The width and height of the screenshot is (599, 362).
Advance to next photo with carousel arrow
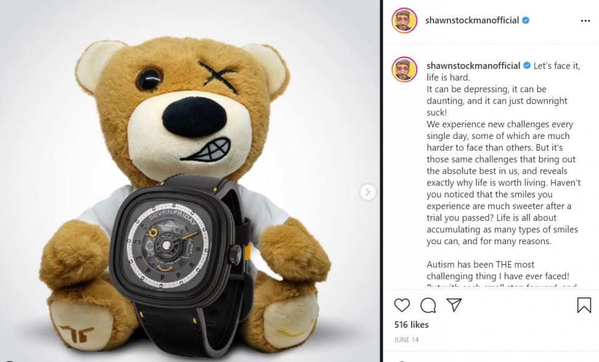tap(368, 193)
